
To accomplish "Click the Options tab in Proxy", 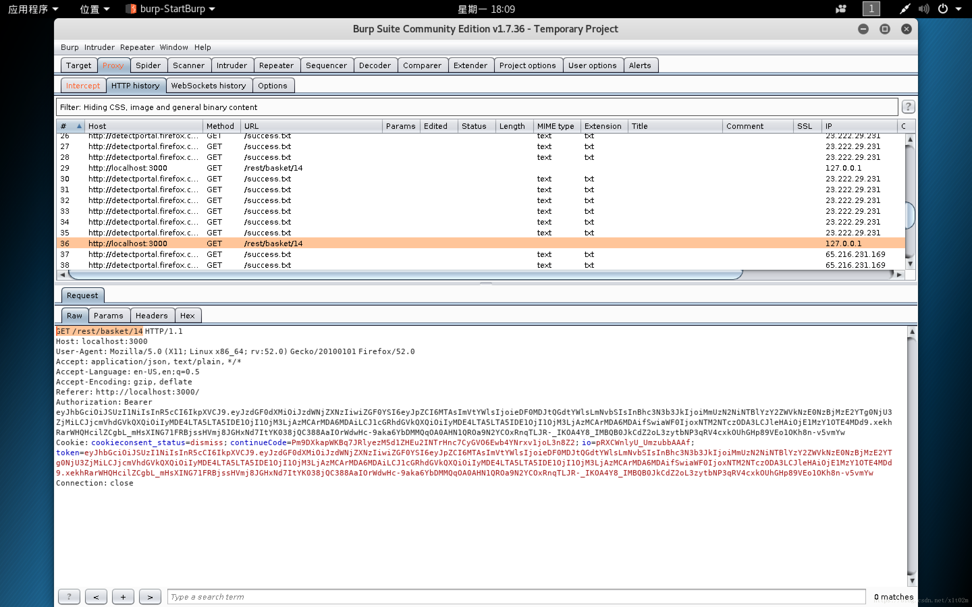I will (x=272, y=85).
